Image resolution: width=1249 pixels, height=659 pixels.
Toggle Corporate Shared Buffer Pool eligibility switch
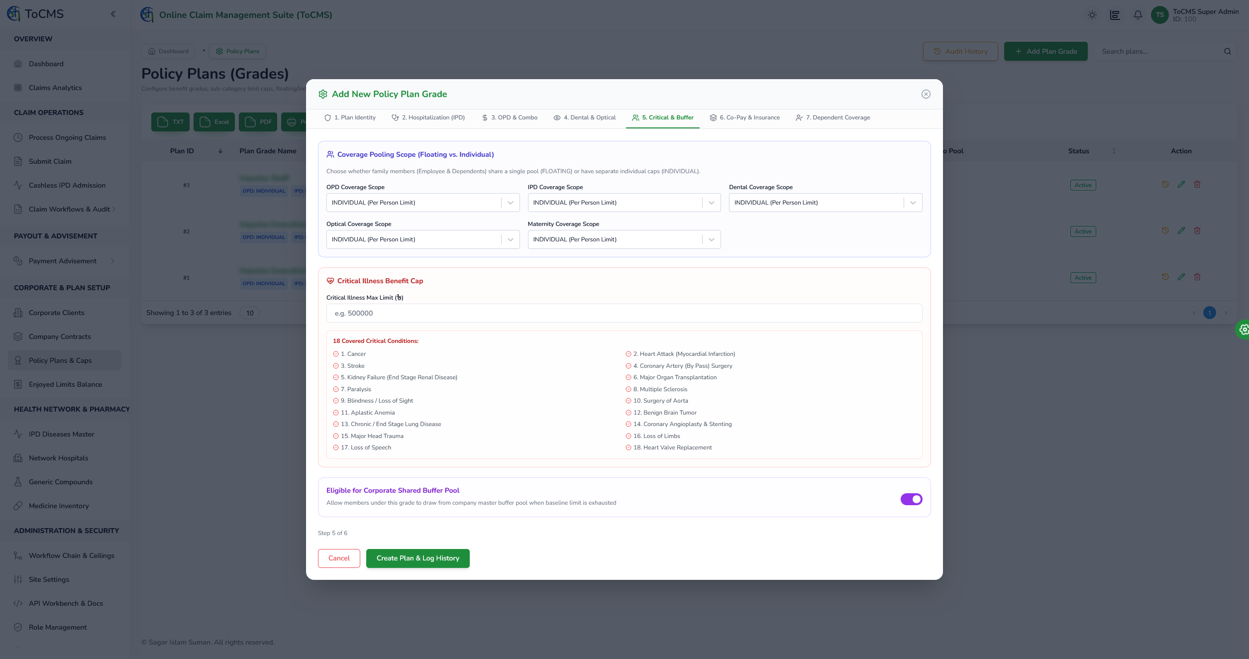[x=911, y=499]
